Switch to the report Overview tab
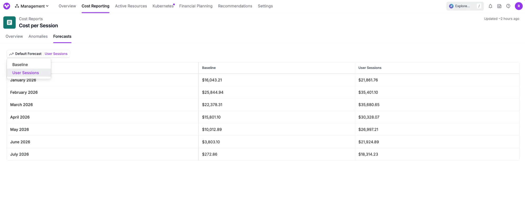525x207 pixels. [x=14, y=36]
